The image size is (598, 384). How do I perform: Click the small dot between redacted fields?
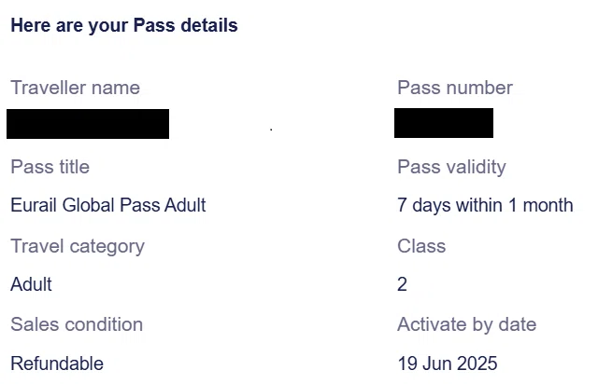pyautogui.click(x=271, y=130)
